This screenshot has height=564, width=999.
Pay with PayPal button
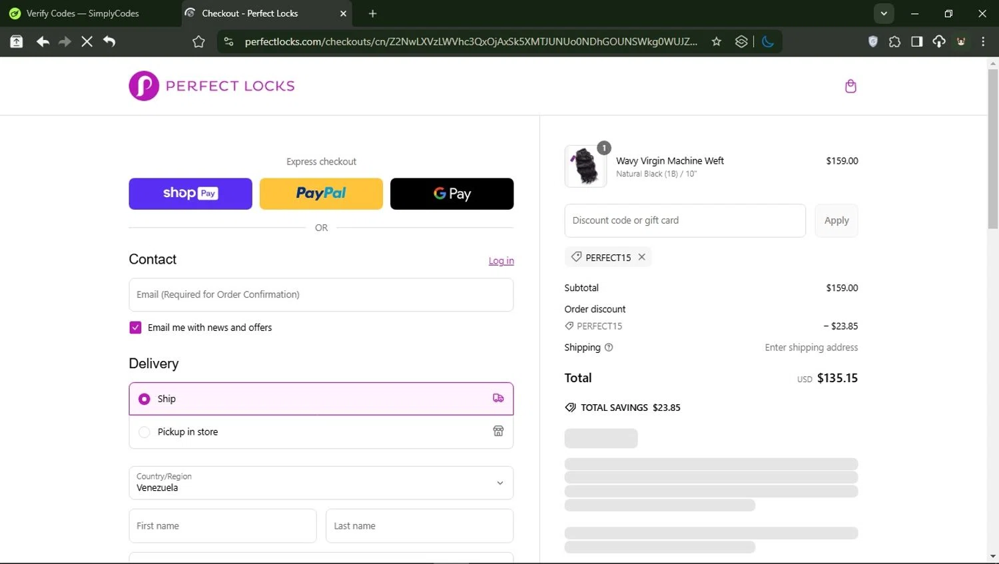(321, 194)
